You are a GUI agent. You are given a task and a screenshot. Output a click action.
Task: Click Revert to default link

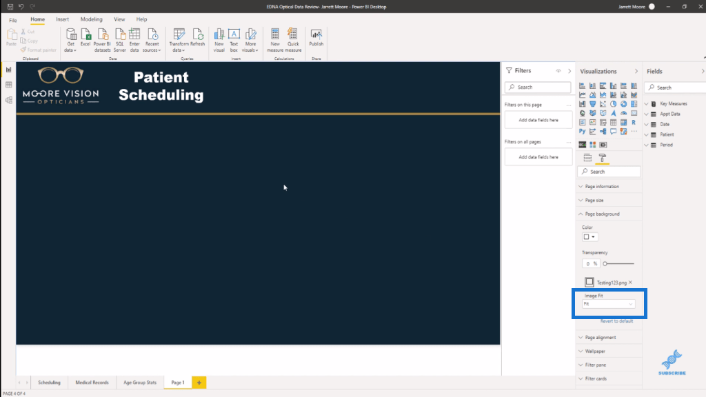point(616,321)
